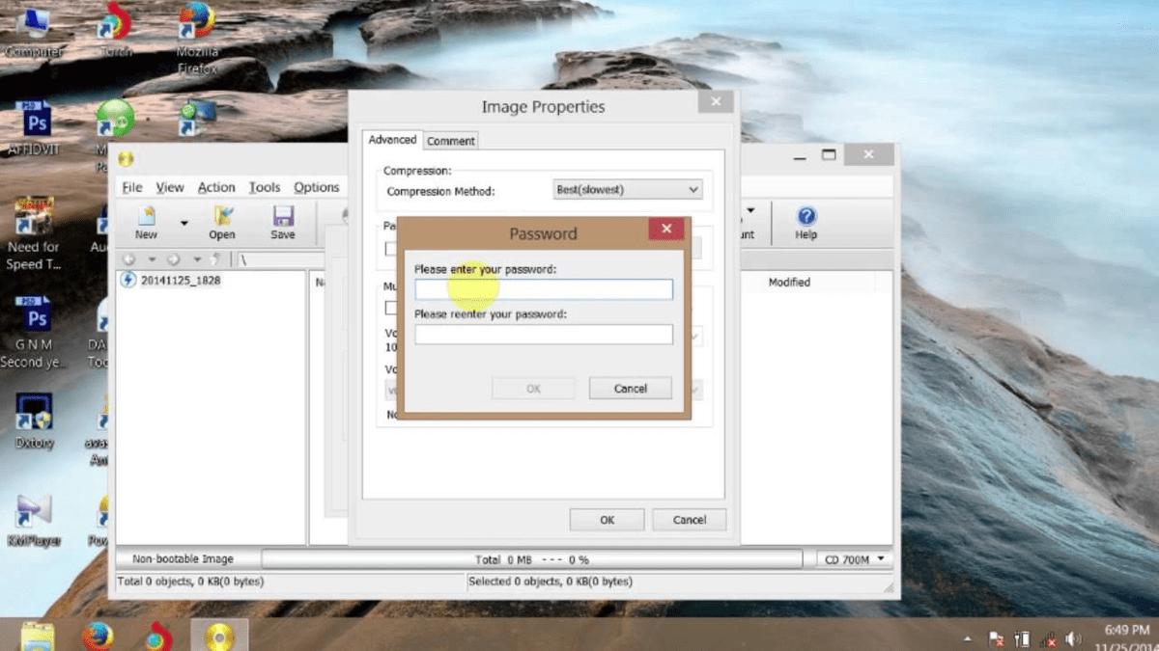Confirm the password with OK
This screenshot has width=1159, height=651.
(533, 388)
